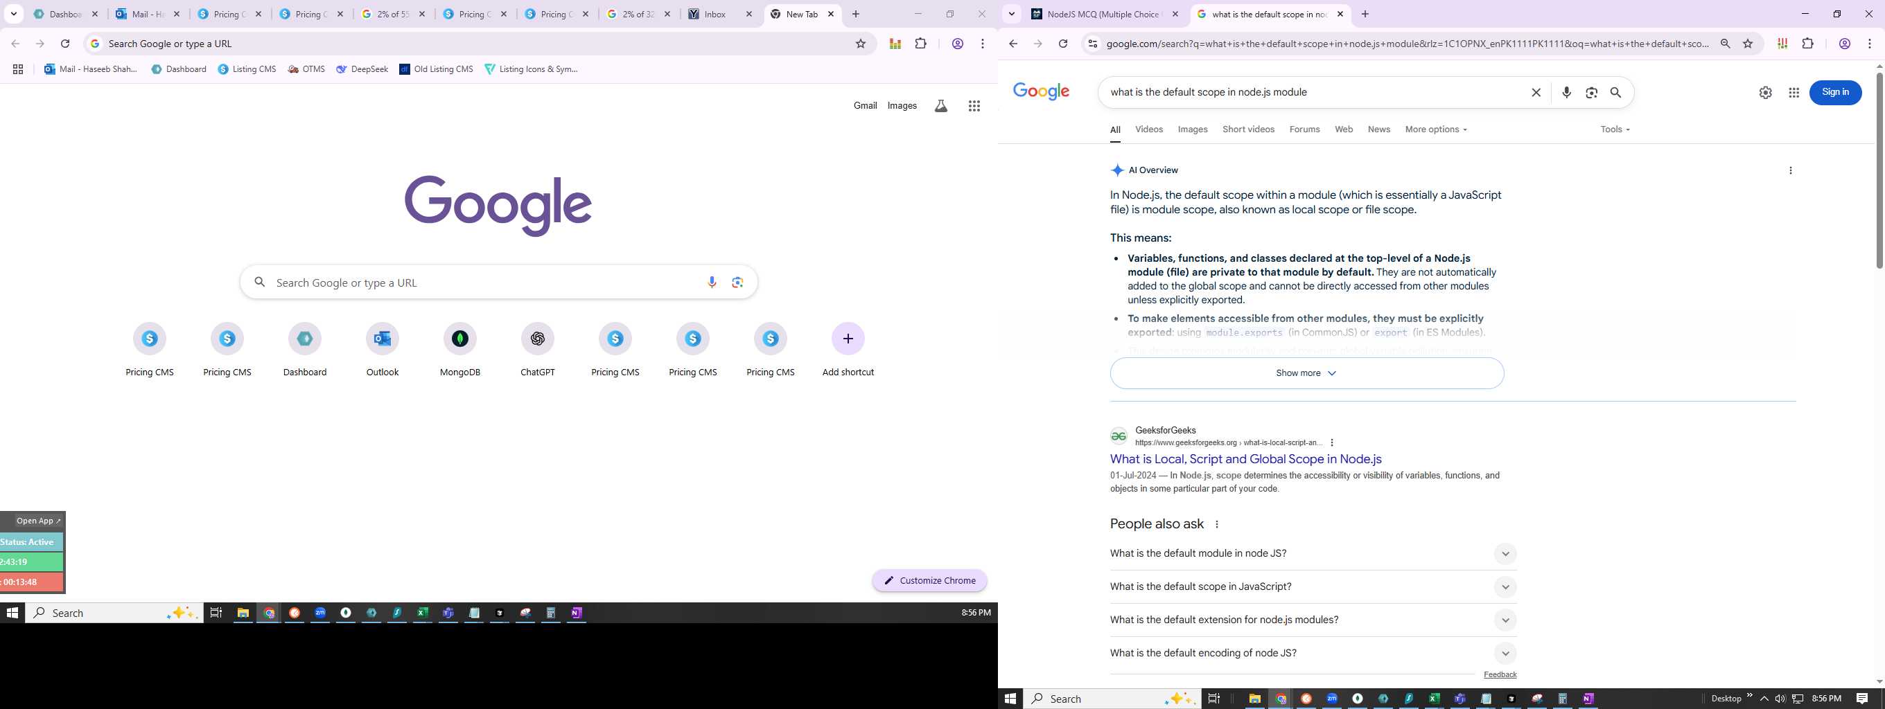Select the News filter tab

coord(1378,129)
